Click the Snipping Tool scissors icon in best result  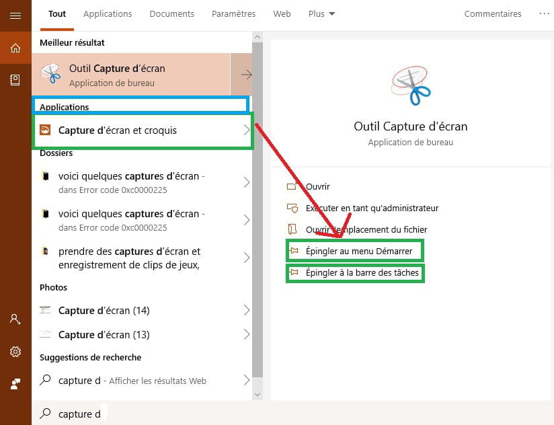pyautogui.click(x=51, y=74)
